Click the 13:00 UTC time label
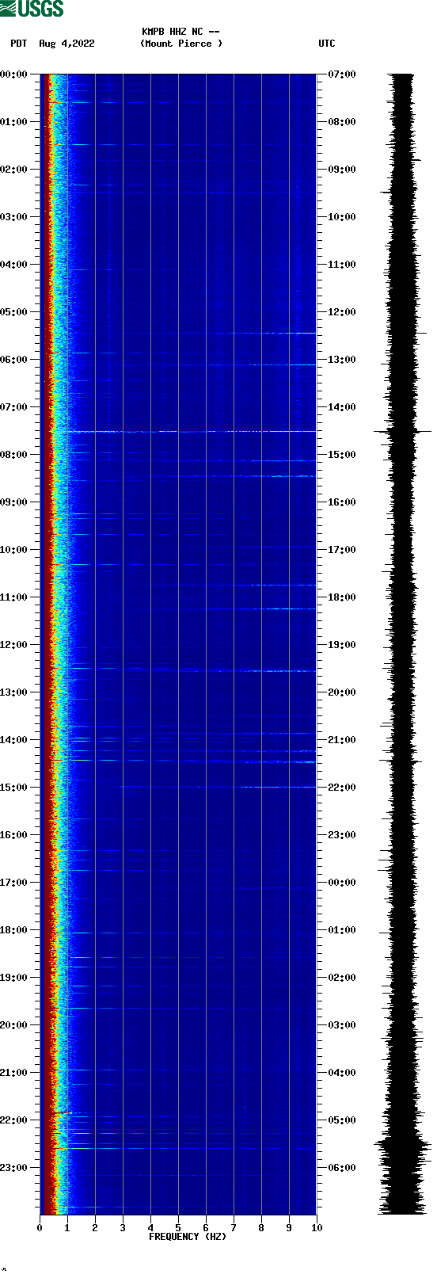437x1278 pixels. 342,360
